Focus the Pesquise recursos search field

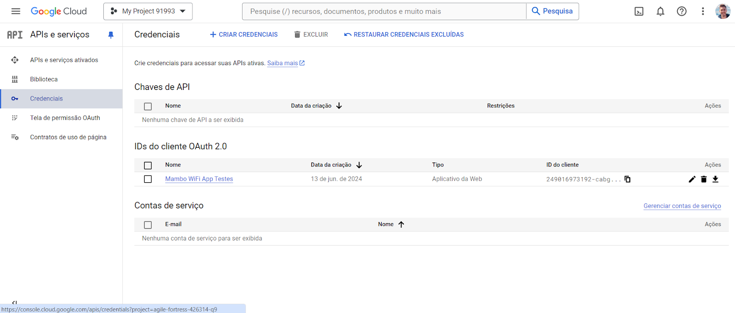click(x=384, y=11)
